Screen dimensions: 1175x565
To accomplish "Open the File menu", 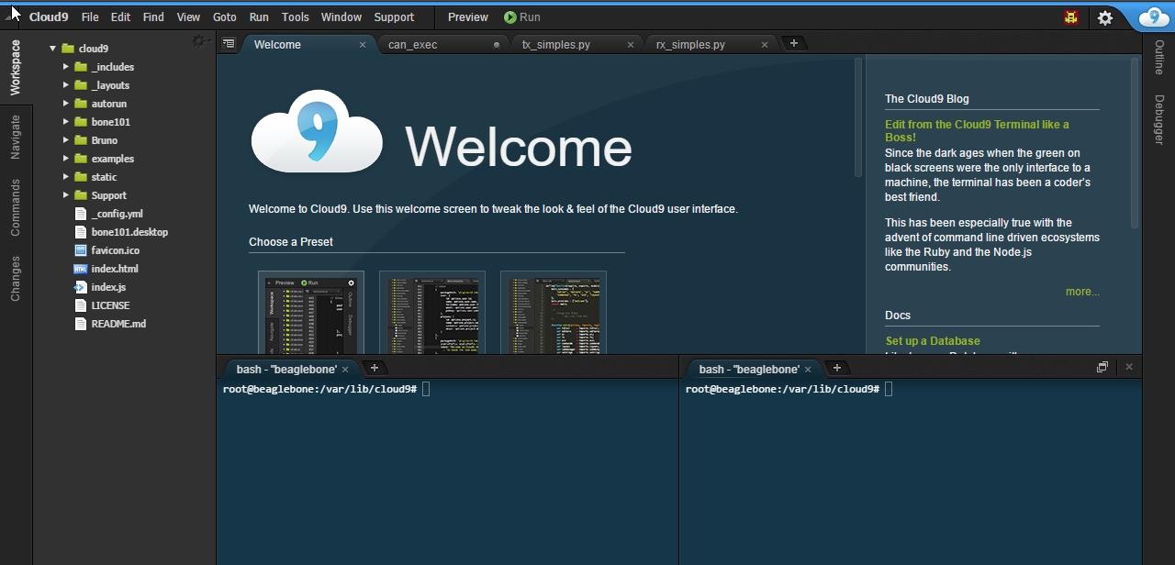I will (x=90, y=17).
